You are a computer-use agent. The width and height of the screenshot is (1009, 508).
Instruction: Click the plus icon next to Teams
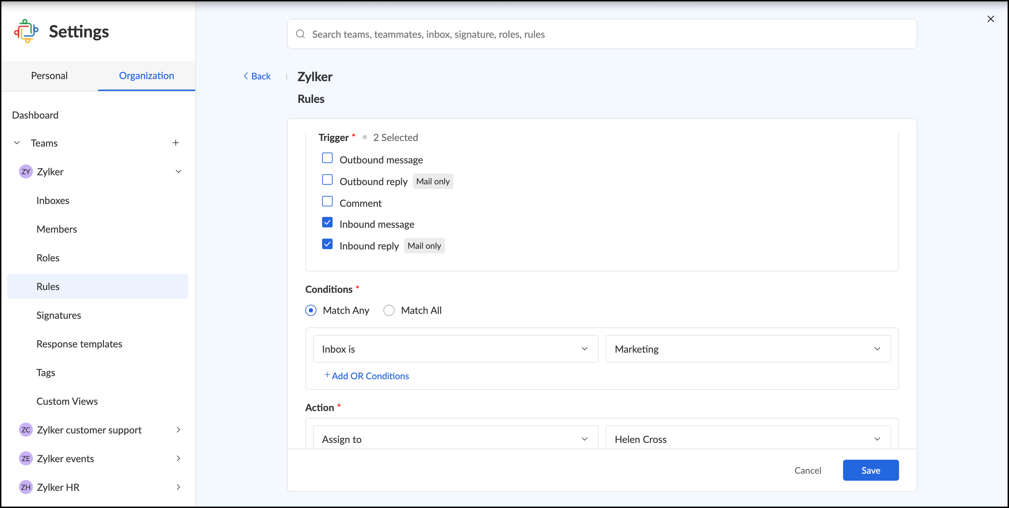[175, 143]
